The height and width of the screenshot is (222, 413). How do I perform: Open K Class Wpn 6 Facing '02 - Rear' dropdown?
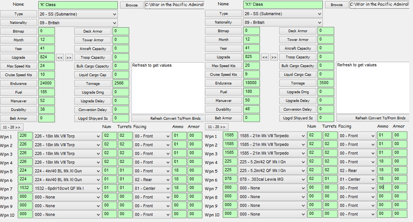coord(152,180)
